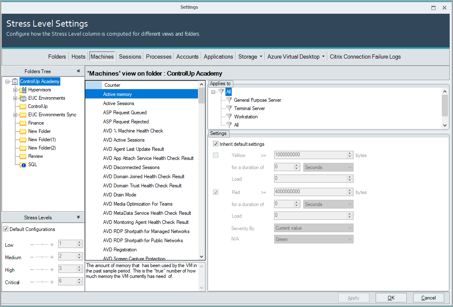Toggle the Yellow threshold checkbox
The height and width of the screenshot is (307, 453).
coord(215,155)
